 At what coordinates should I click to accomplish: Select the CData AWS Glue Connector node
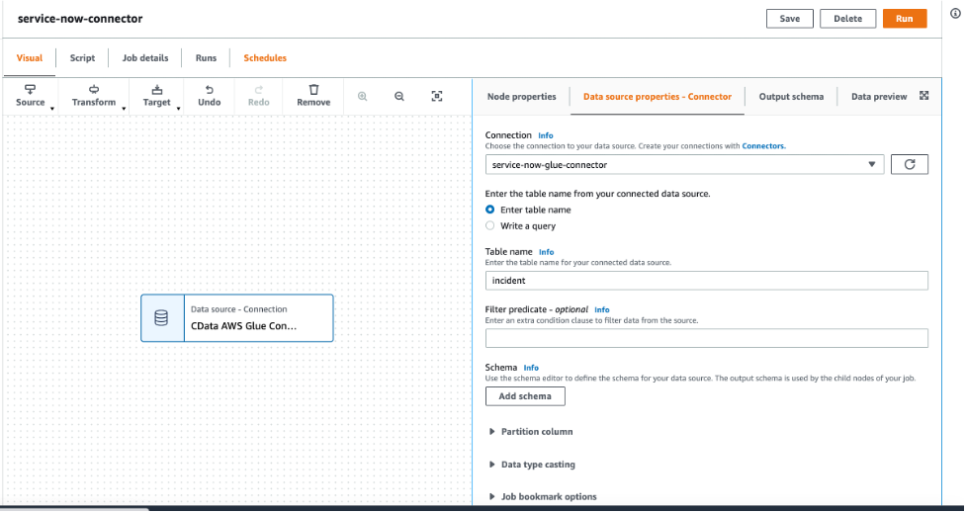coord(237,318)
